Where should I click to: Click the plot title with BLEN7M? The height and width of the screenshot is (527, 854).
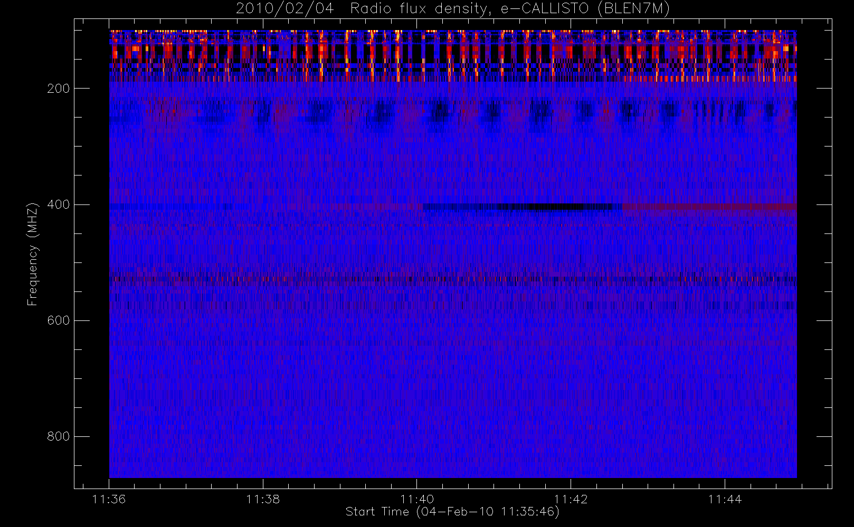tap(453, 8)
